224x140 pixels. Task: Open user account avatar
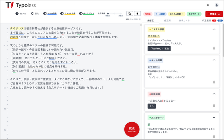(x=217, y=5)
